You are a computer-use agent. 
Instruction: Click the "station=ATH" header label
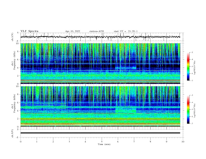(x=96, y=31)
